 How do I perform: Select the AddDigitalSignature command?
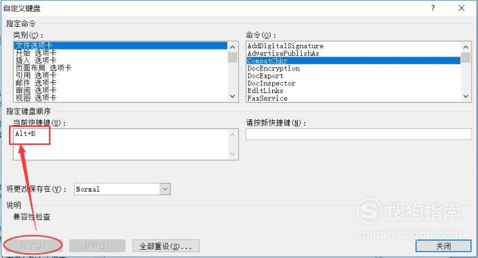click(285, 46)
